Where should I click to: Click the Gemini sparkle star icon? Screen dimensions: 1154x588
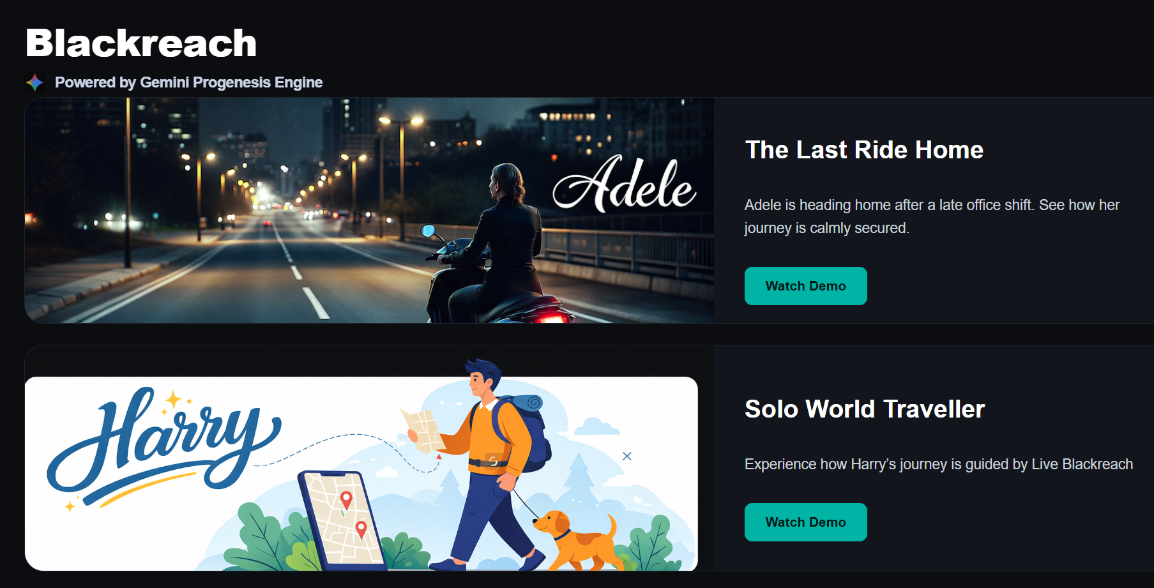(x=34, y=82)
